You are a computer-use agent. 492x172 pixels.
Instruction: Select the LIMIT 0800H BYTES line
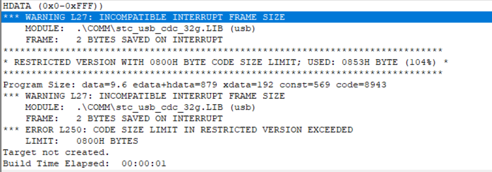click(82, 141)
